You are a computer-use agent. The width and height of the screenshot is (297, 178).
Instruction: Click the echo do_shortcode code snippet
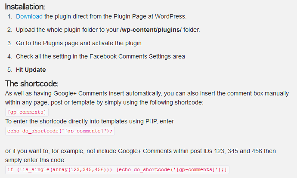pyautogui.click(x=60, y=131)
